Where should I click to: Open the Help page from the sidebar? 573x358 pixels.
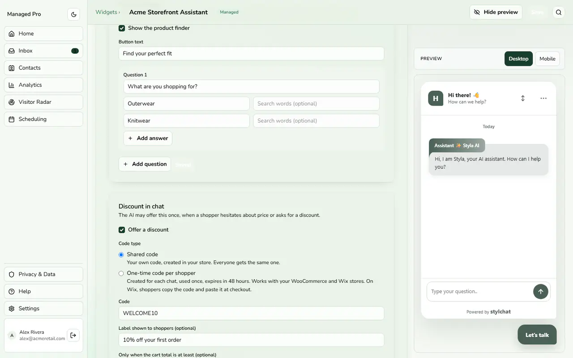click(43, 291)
